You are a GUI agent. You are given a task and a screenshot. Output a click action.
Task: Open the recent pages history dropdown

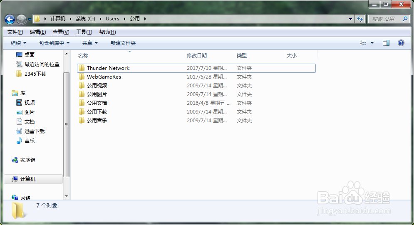(30, 19)
